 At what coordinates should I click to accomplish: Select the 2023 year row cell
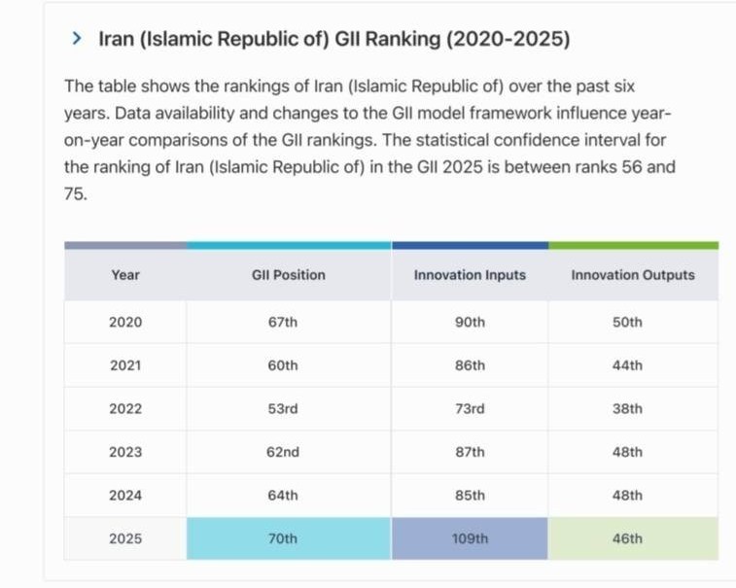125,452
